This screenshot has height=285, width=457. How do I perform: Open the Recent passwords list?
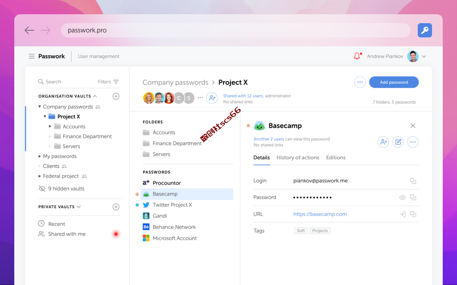click(x=52, y=224)
